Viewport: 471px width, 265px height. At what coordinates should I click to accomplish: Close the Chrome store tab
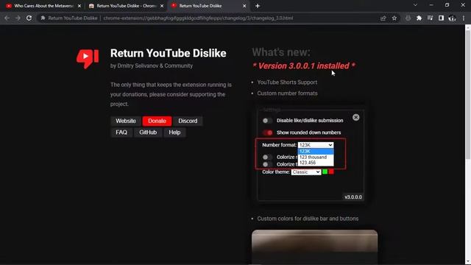(162, 6)
